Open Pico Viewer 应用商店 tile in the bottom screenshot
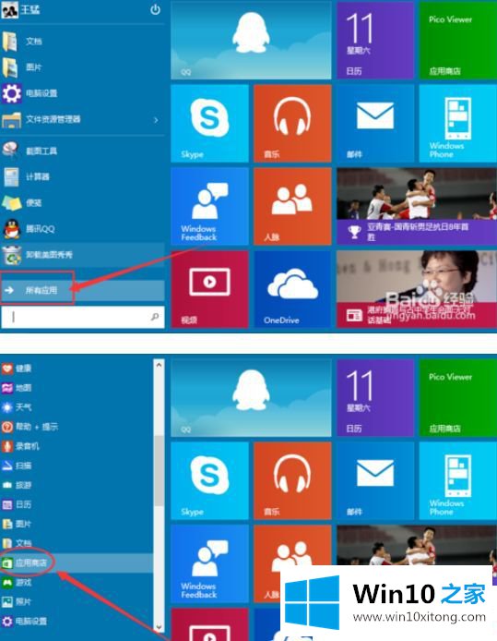The height and width of the screenshot is (641, 497). click(458, 398)
